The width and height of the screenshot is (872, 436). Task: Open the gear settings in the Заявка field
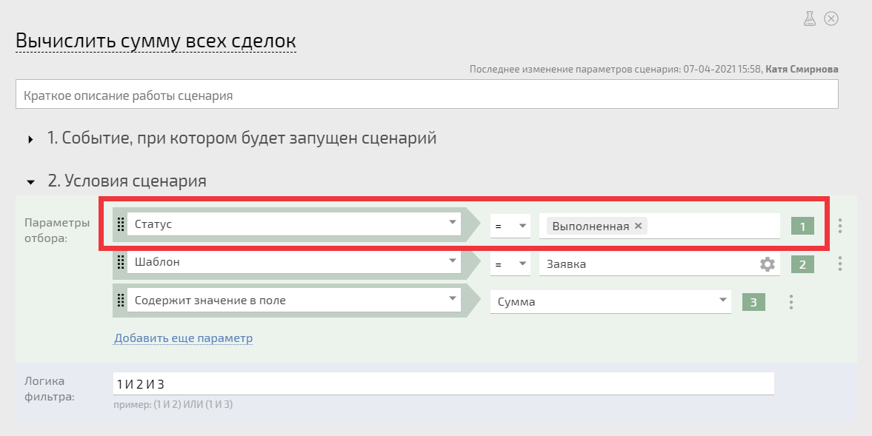[768, 264]
